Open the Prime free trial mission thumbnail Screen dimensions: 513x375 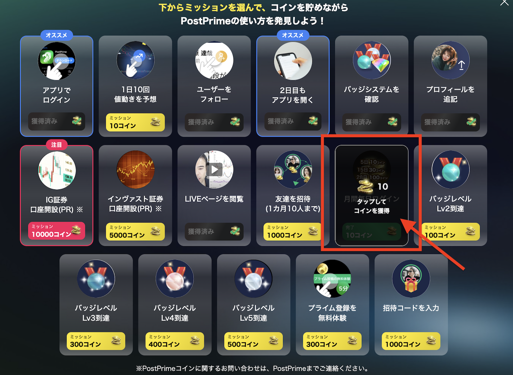point(332,279)
